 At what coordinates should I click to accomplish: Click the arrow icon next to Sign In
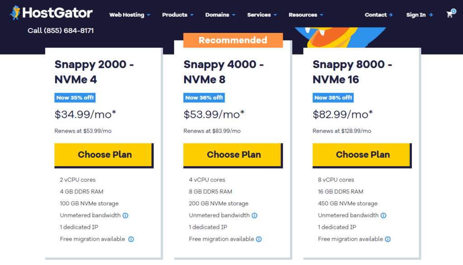coord(430,15)
